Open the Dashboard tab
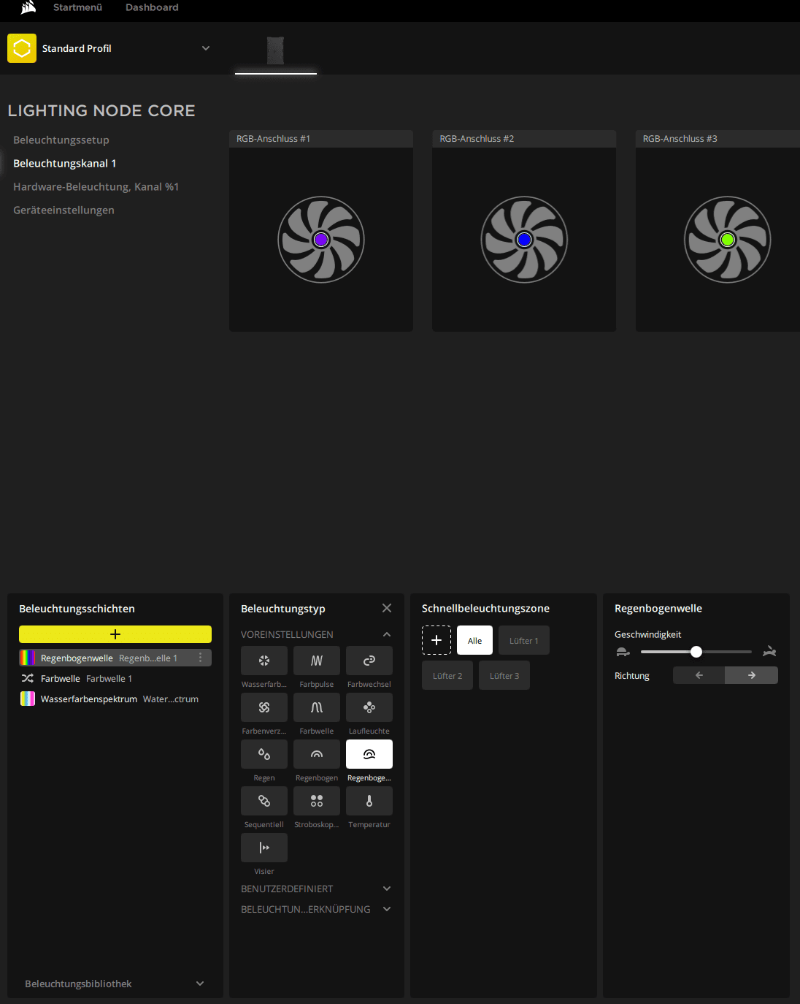800x1004 pixels. click(152, 7)
